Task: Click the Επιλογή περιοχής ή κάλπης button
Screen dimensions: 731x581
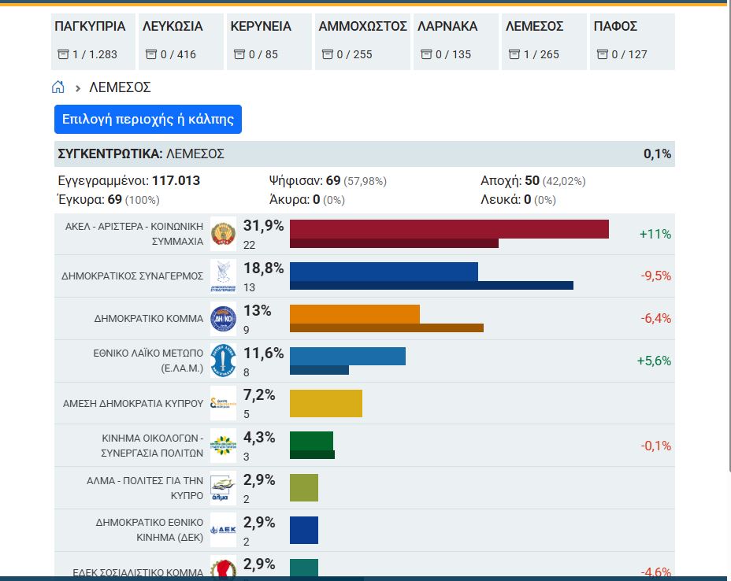Action: [148, 120]
